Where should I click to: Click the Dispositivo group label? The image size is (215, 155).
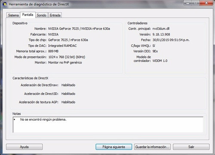[x=20, y=23]
